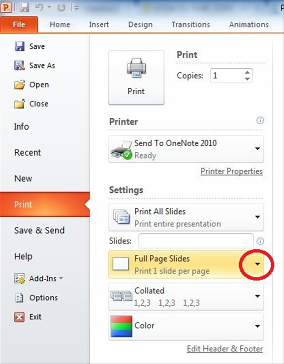
Task: Expand the Full Page Slides dropdown
Action: [x=257, y=264]
